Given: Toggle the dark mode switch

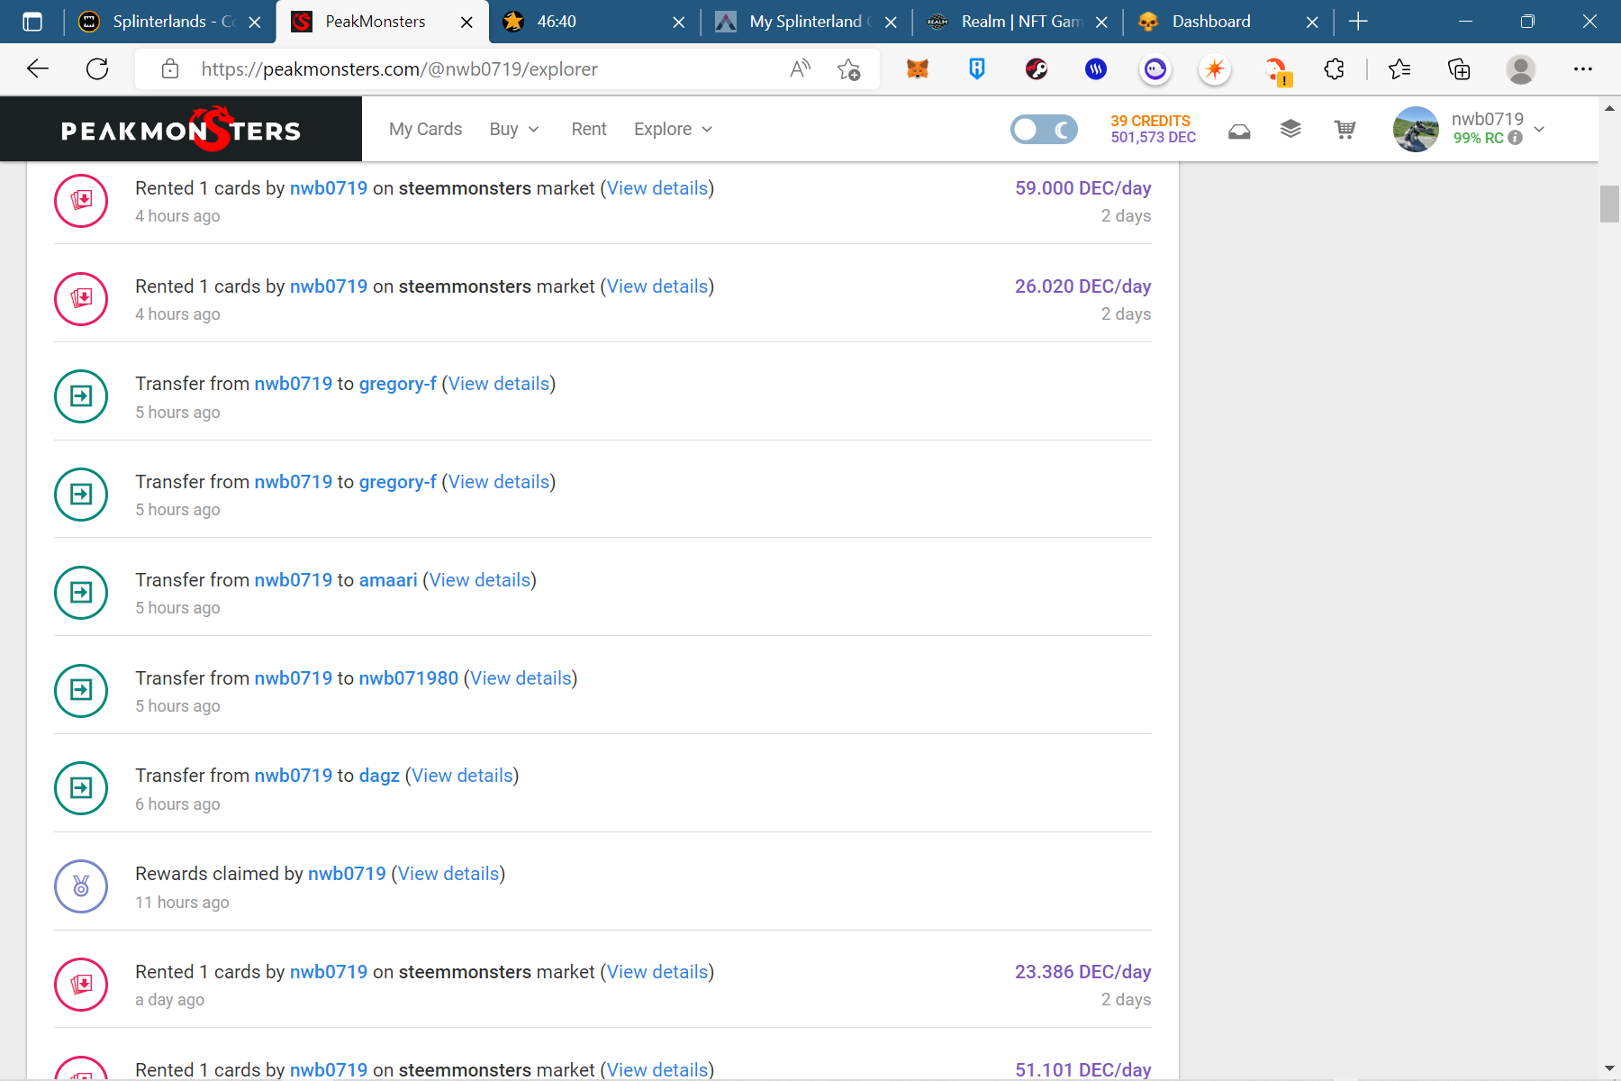Looking at the screenshot, I should [x=1044, y=130].
